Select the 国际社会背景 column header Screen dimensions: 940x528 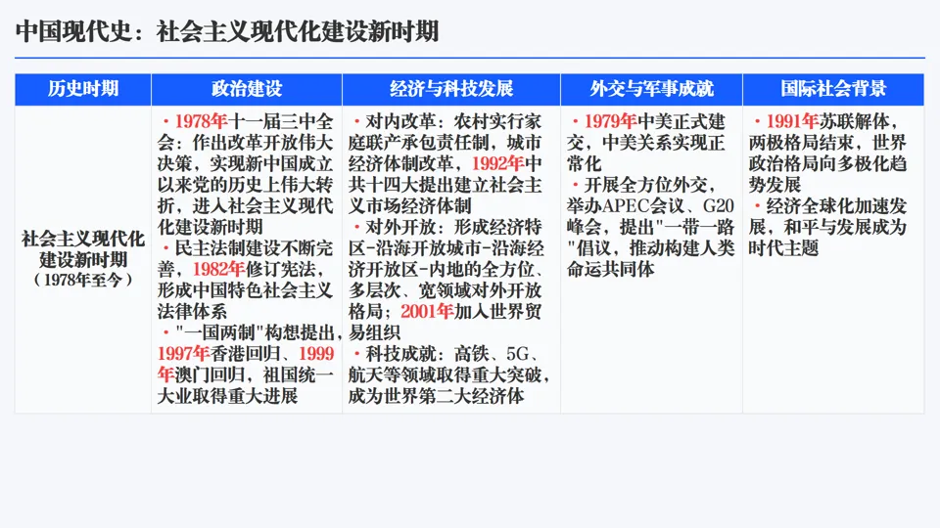[x=833, y=89]
